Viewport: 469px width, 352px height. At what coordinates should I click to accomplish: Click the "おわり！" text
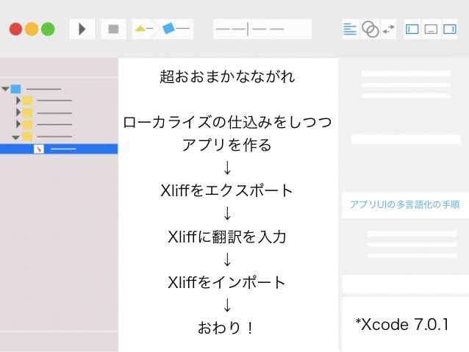pos(226,328)
